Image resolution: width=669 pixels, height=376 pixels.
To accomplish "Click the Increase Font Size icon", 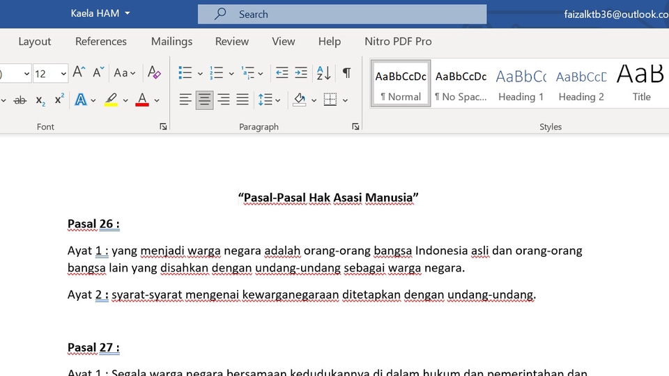I will click(x=79, y=72).
